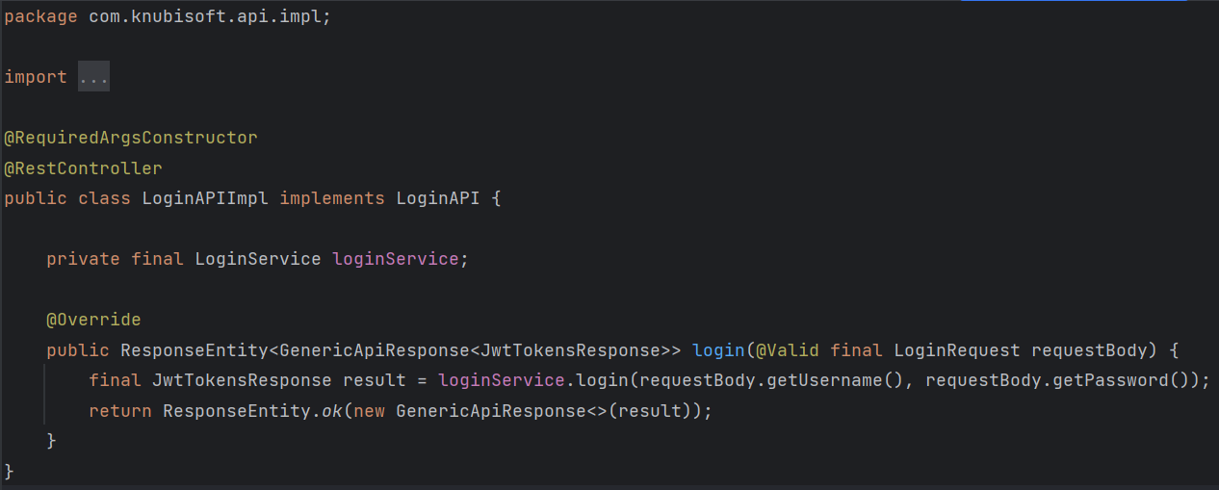The height and width of the screenshot is (490, 1219).
Task: Click the @RestController annotation
Action: tap(84, 168)
